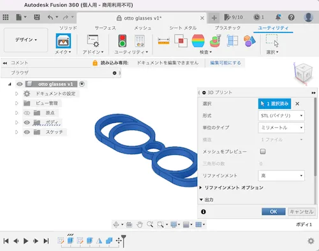
Task: Click the Add-ins scripts icon
Action: tap(93, 41)
